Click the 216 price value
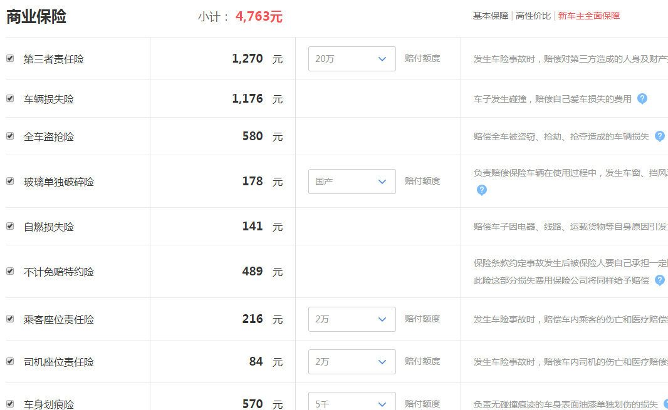This screenshot has width=668, height=410. click(x=253, y=319)
